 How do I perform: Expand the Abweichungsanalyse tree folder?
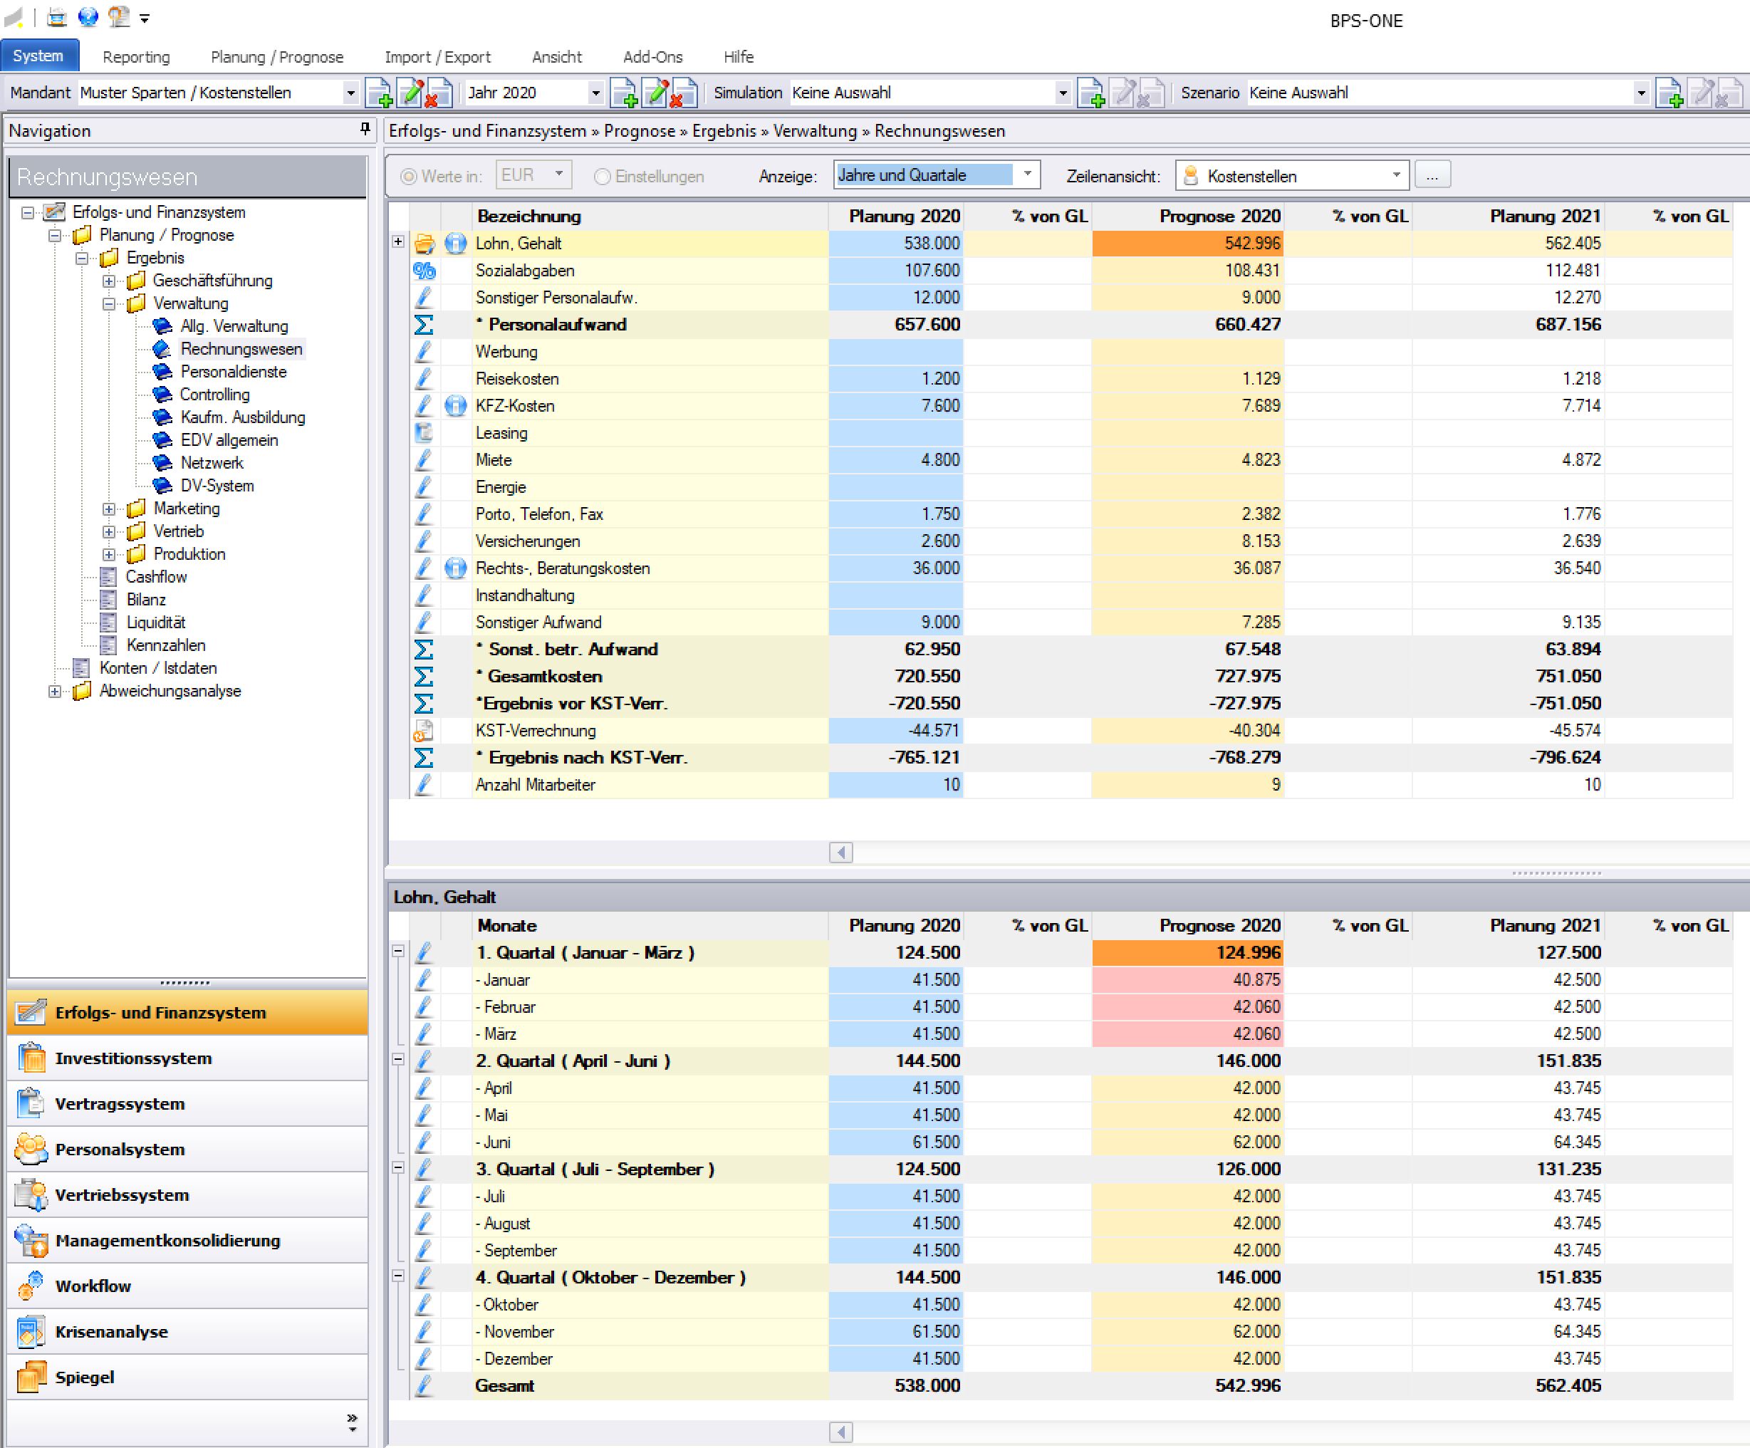(x=54, y=692)
